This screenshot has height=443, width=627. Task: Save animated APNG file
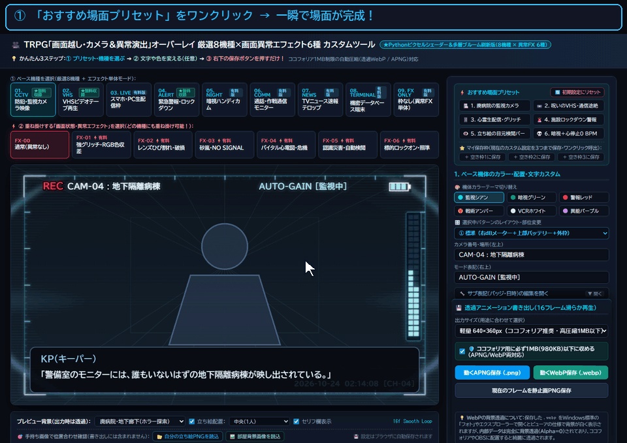click(492, 373)
